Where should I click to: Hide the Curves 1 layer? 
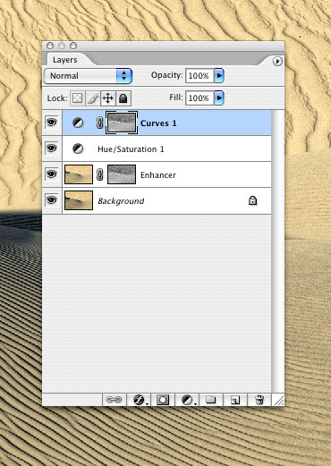(52, 123)
